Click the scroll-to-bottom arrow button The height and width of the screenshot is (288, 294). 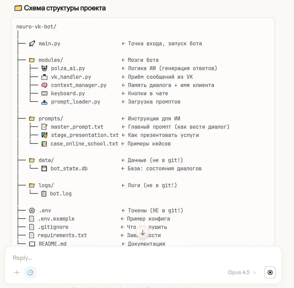tap(143, 233)
